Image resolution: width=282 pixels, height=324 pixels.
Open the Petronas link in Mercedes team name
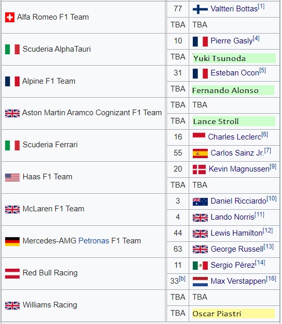[94, 241]
